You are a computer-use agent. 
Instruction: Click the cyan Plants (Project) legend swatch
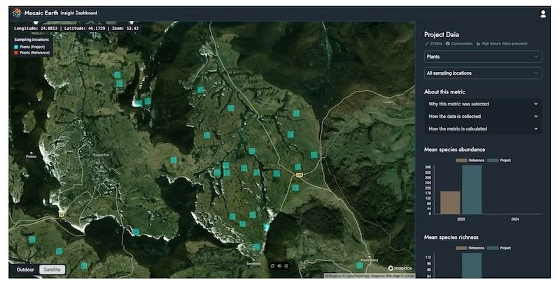[x=16, y=47]
